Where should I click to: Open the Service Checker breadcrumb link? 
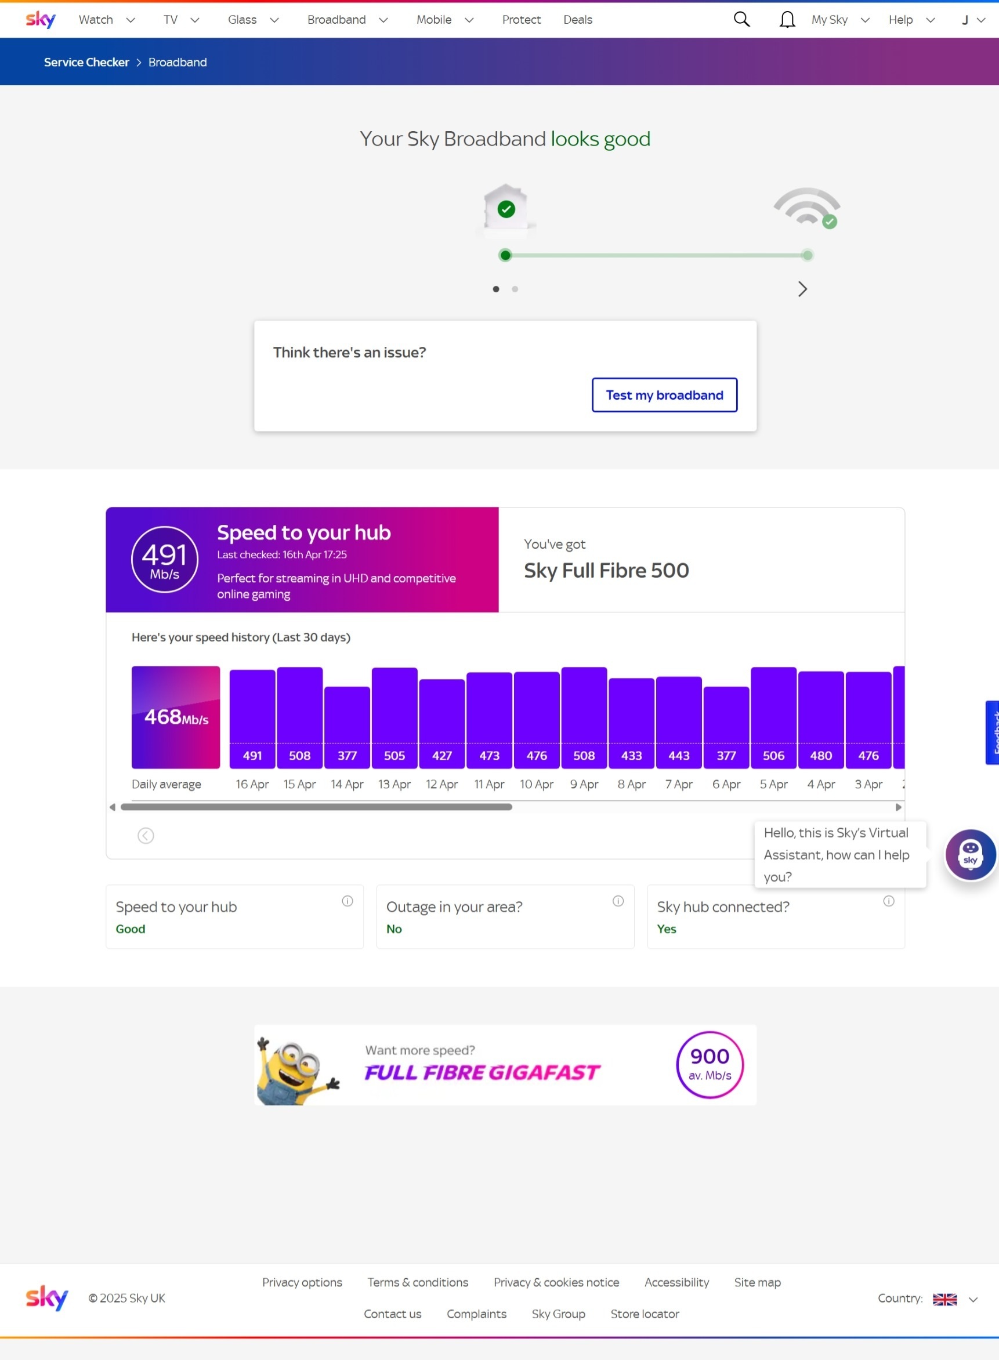click(86, 62)
